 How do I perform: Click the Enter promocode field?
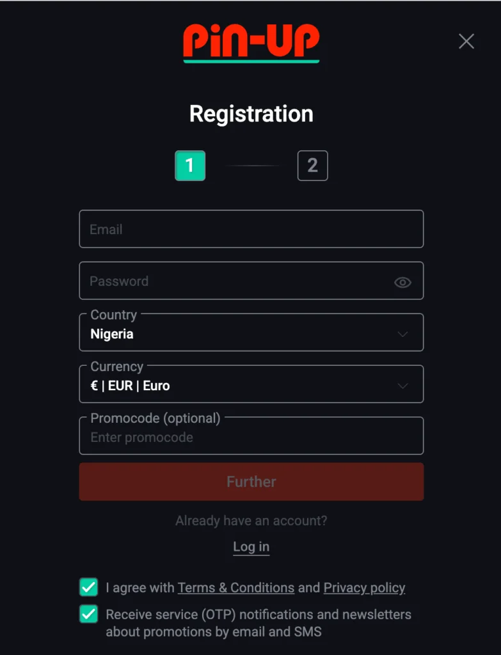pyautogui.click(x=251, y=436)
